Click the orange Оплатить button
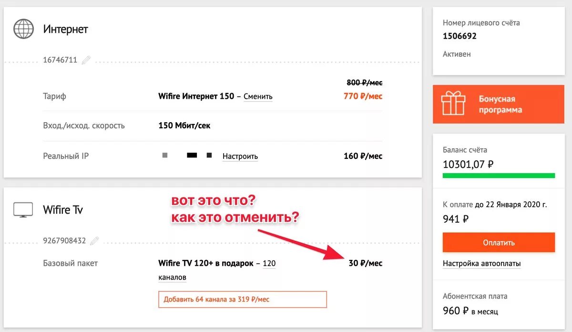The image size is (572, 332). (499, 242)
